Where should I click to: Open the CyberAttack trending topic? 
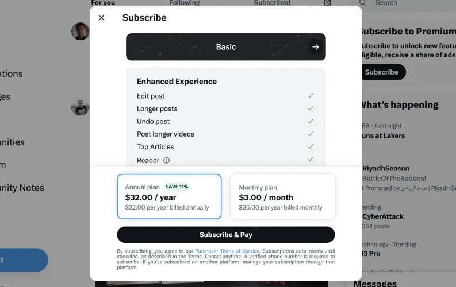pyautogui.click(x=383, y=216)
